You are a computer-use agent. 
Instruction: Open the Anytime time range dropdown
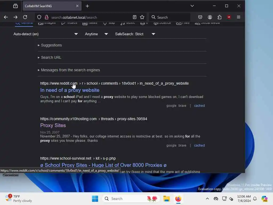coord(97,34)
